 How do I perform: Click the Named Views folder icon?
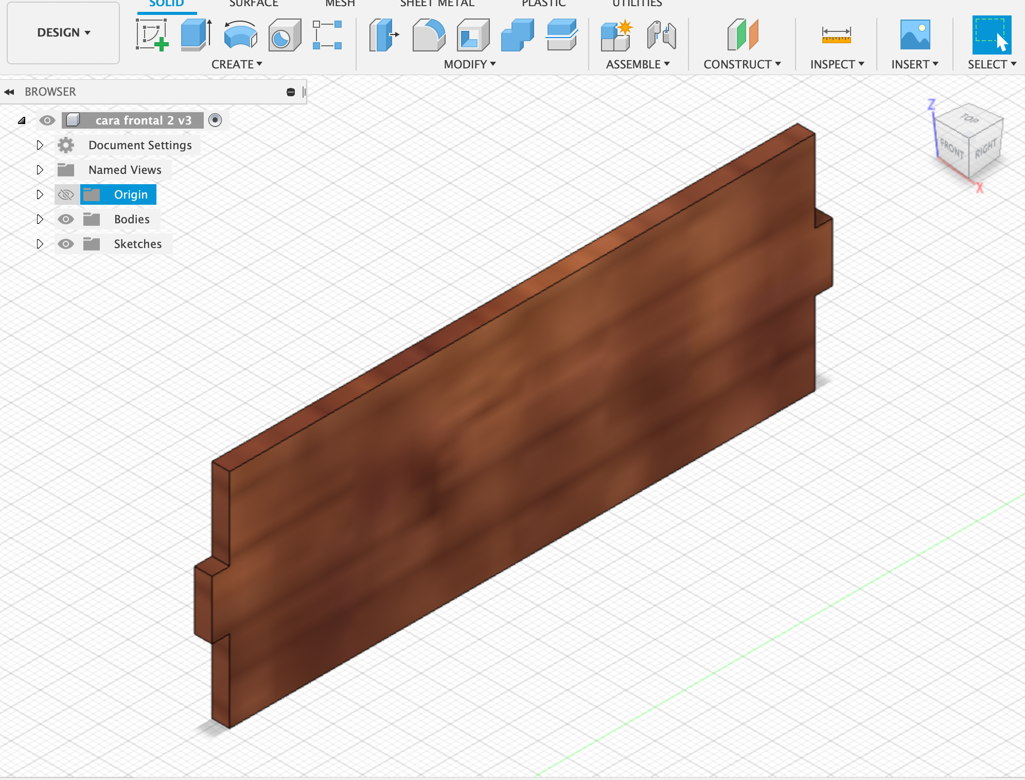66,170
